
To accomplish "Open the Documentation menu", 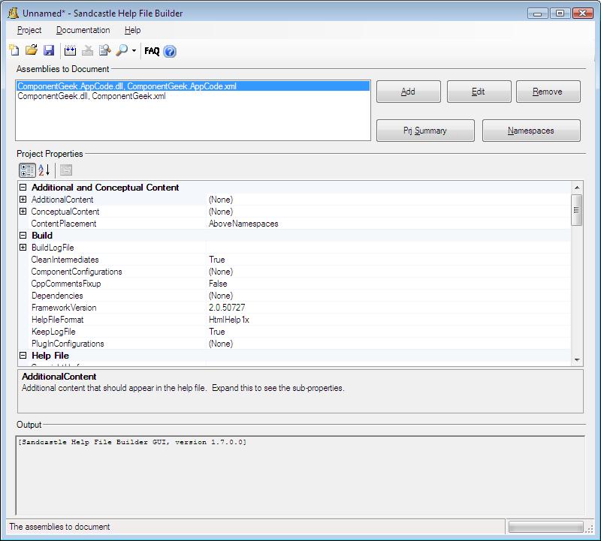I will point(83,30).
